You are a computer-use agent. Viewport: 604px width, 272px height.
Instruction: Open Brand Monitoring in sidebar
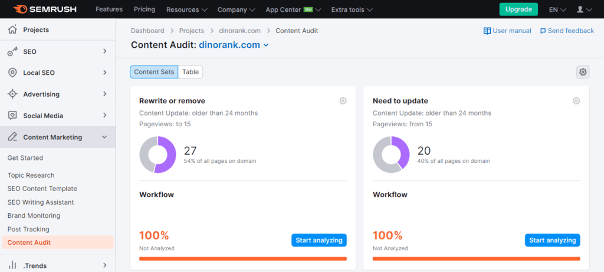point(34,216)
